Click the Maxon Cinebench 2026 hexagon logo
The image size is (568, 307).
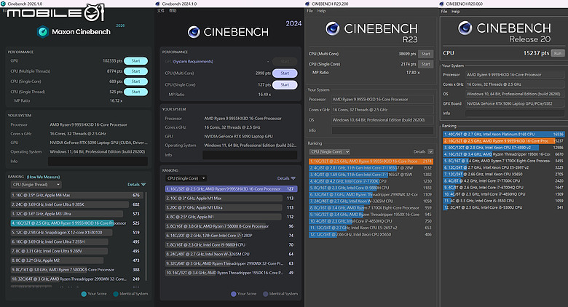[x=43, y=32]
